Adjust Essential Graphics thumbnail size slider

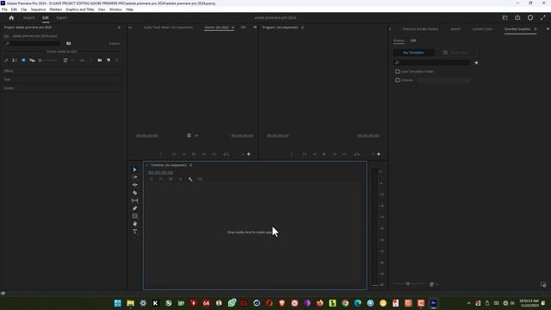(410, 284)
